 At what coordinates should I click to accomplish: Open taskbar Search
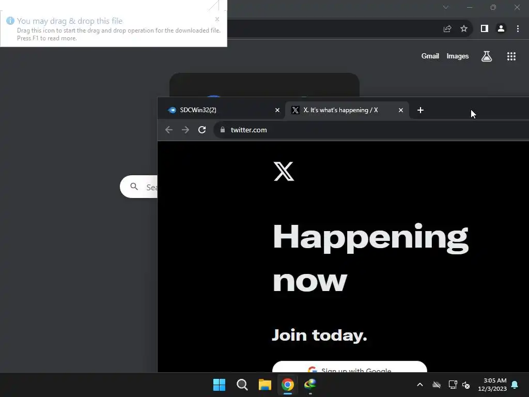pyautogui.click(x=242, y=385)
